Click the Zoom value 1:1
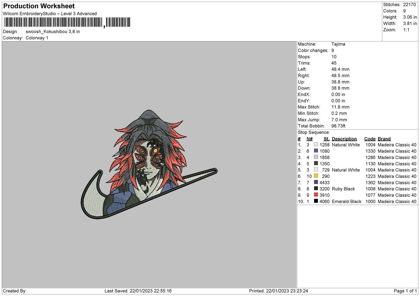420x296 pixels. click(406, 30)
